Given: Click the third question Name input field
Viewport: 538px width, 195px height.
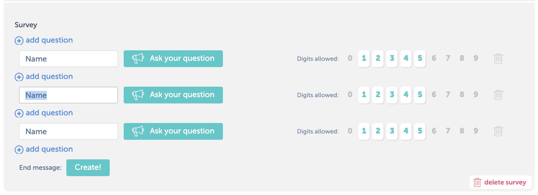Looking at the screenshot, I should coord(68,131).
